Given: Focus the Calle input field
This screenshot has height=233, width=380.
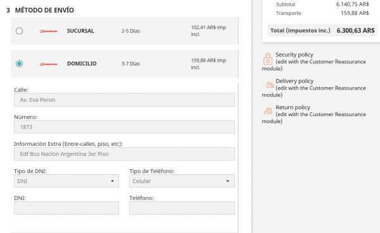Looking at the screenshot, I should pos(124,100).
